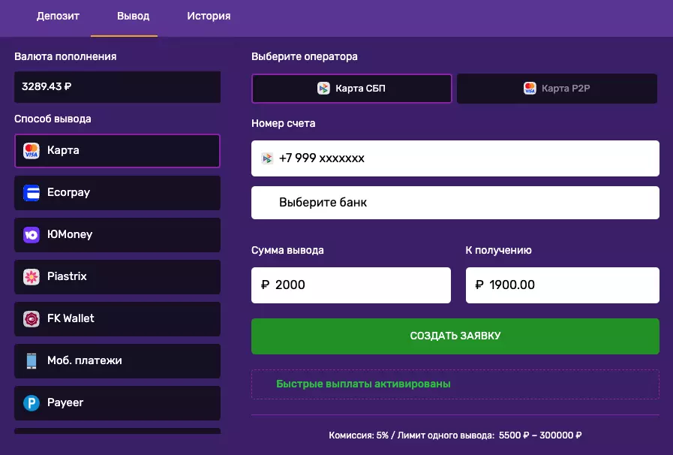The image size is (673, 455).
Task: Open the Выберите банк dropdown
Action: (455, 203)
